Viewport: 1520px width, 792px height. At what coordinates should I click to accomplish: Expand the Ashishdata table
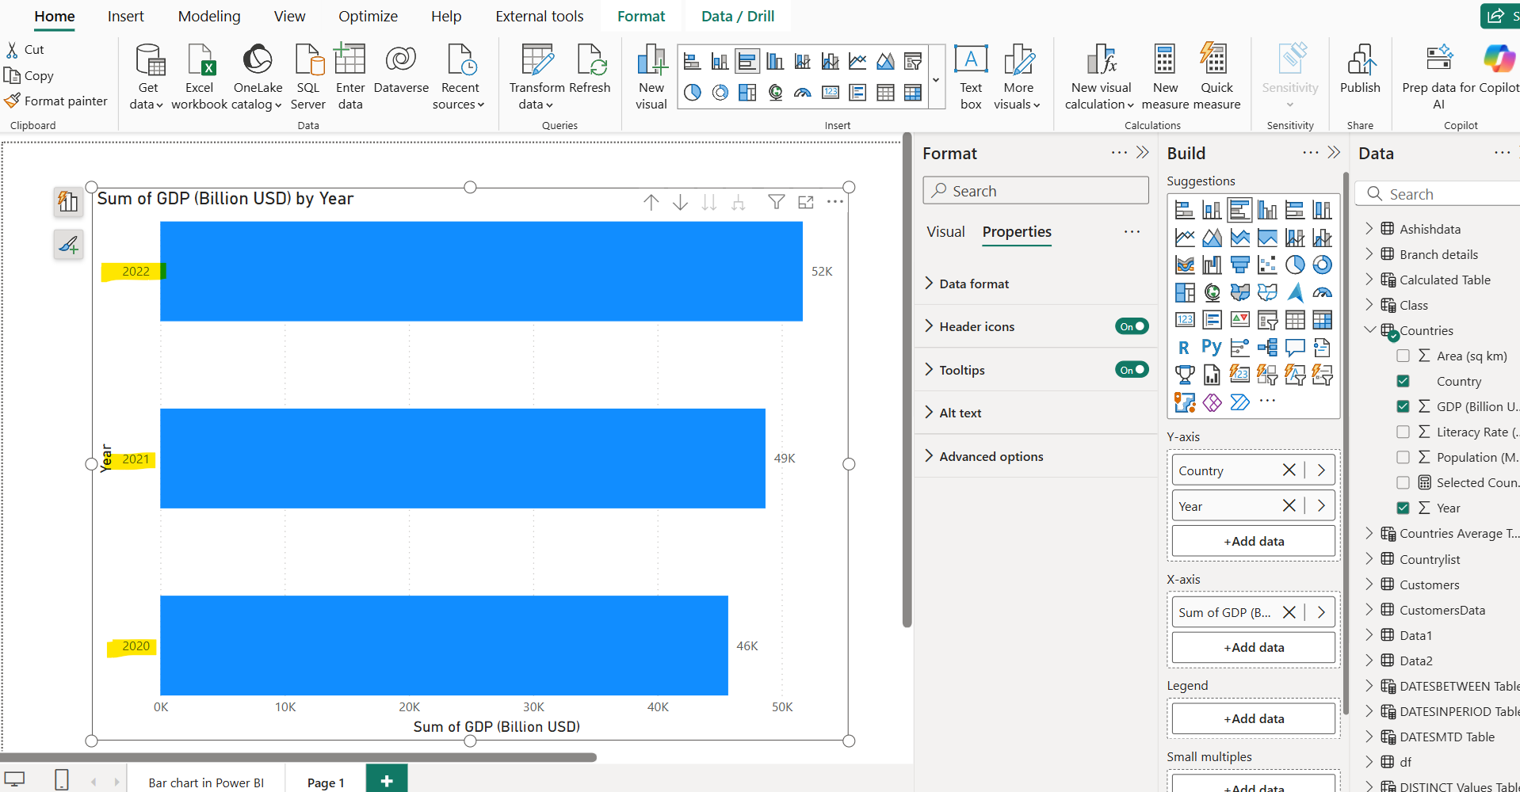[x=1369, y=229]
